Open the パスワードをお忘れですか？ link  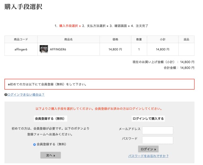click(x=148, y=156)
